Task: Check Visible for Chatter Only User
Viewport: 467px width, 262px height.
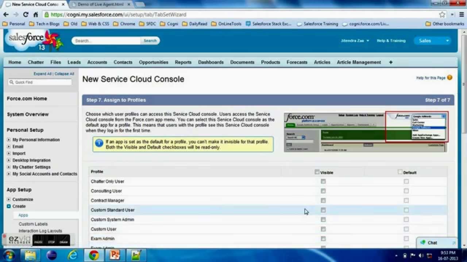Action: tap(323, 181)
